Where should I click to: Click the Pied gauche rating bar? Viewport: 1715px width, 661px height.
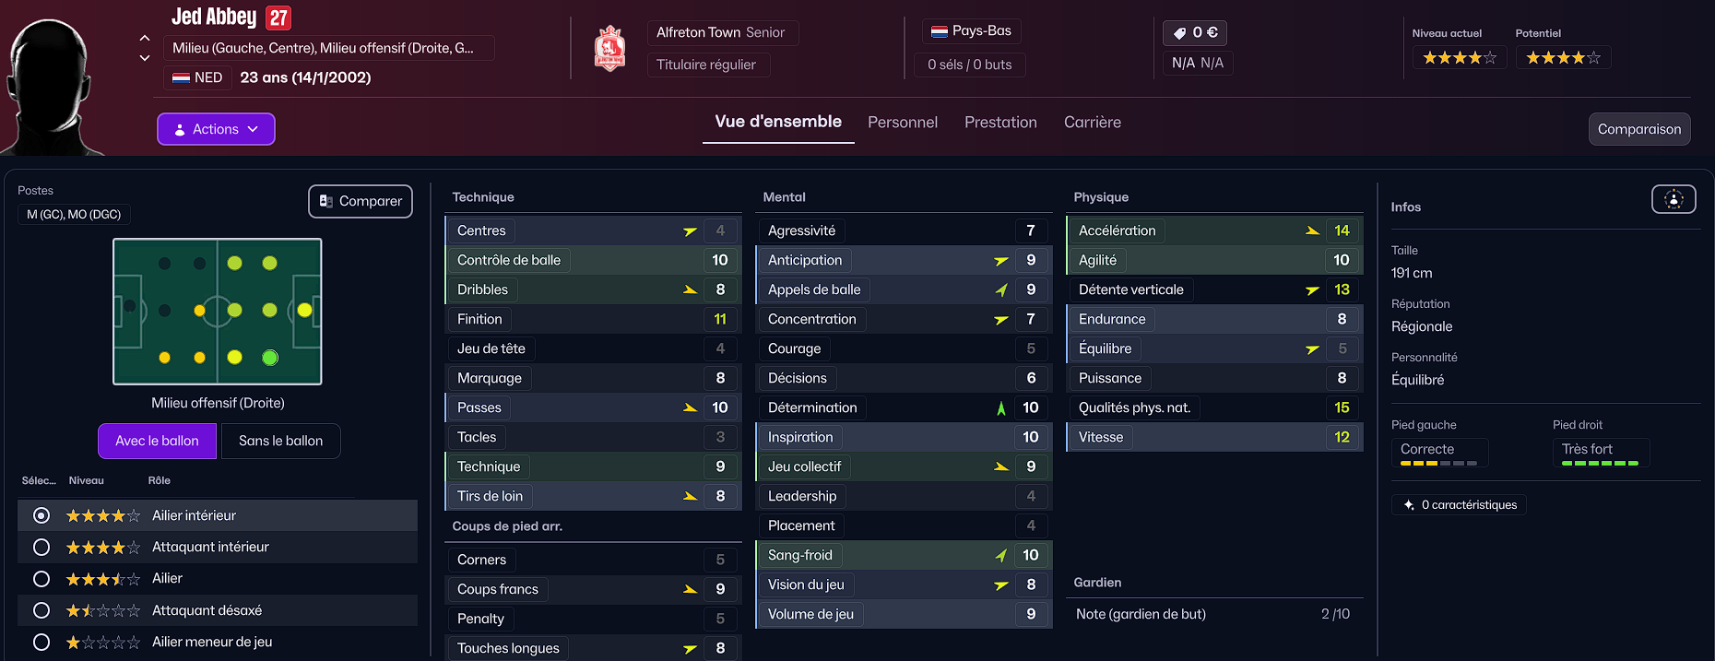(x=1437, y=463)
